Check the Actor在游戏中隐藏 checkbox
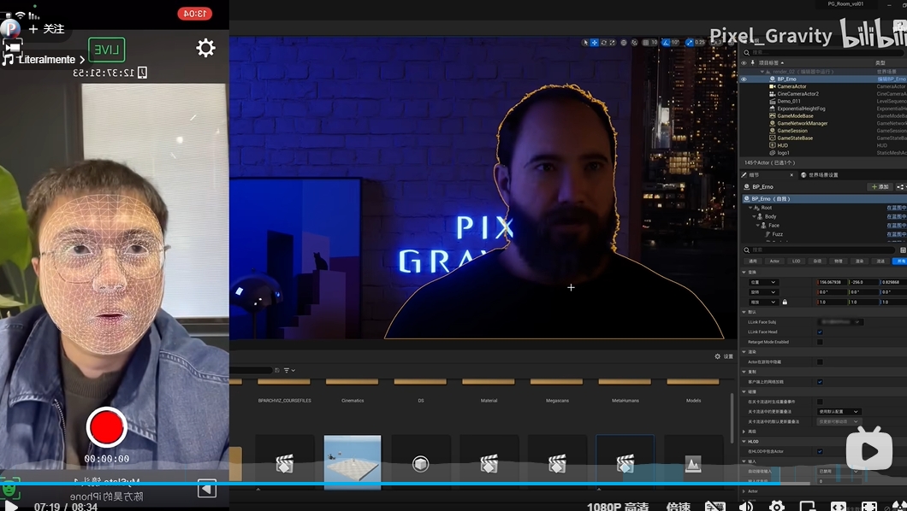This screenshot has width=907, height=511. pos(820,362)
